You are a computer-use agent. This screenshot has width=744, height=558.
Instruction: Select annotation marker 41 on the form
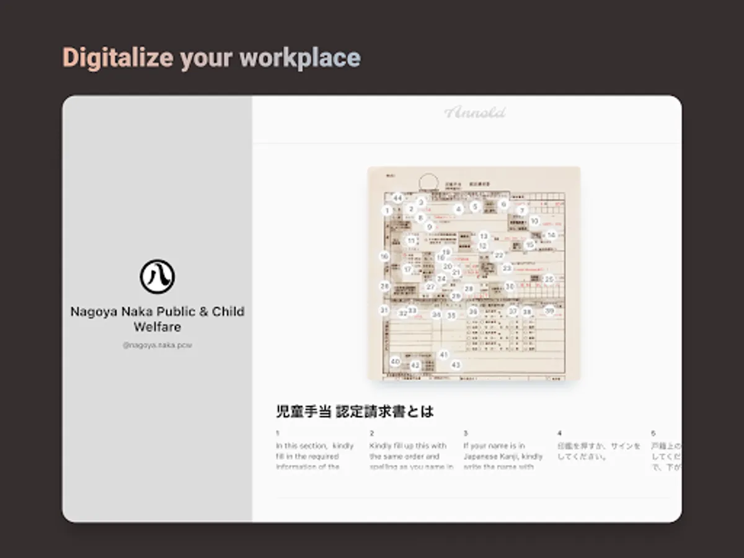click(x=443, y=355)
